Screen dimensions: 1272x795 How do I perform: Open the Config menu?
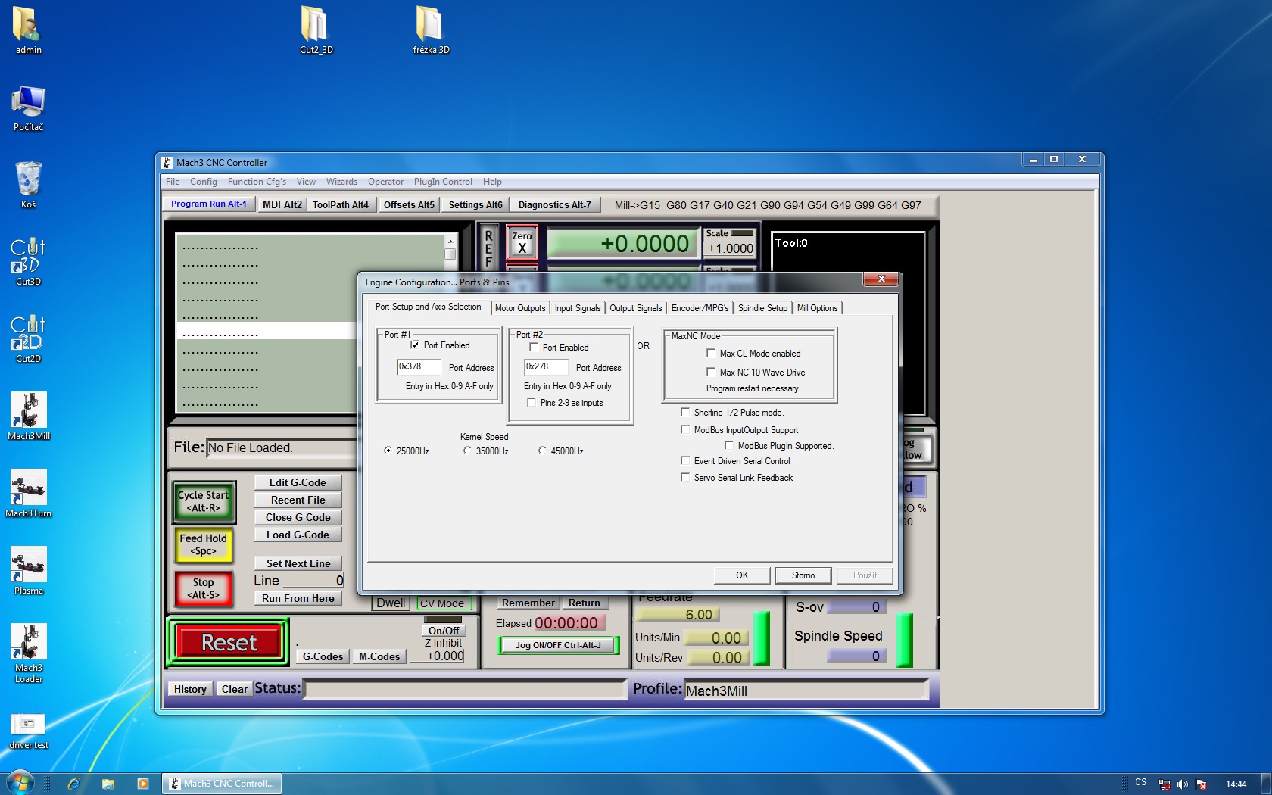click(x=203, y=182)
